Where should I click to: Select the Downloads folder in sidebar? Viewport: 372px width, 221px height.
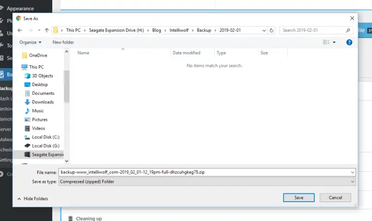point(42,102)
